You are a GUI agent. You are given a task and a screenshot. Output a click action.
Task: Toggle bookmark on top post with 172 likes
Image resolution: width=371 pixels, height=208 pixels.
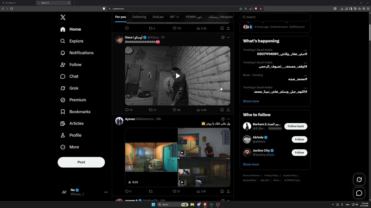(222, 28)
